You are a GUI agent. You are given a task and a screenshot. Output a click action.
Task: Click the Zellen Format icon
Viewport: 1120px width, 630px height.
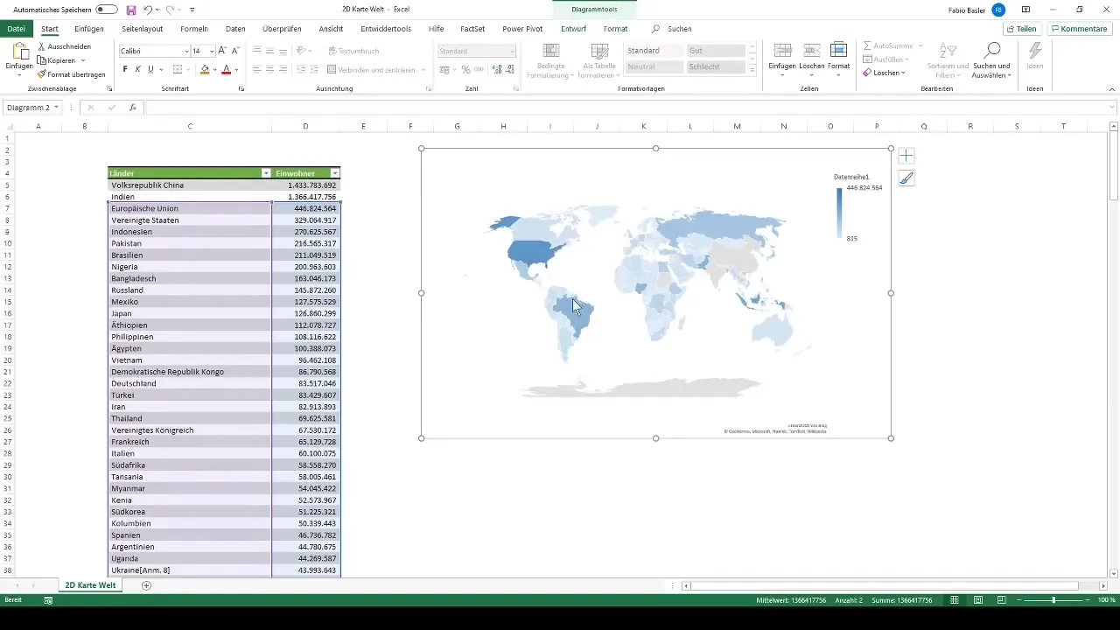coord(838,51)
